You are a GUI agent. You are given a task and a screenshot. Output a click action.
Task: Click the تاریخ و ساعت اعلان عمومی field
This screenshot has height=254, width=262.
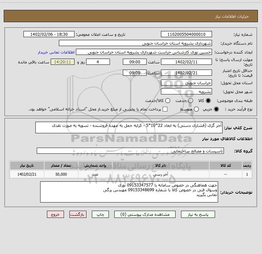[49, 34]
